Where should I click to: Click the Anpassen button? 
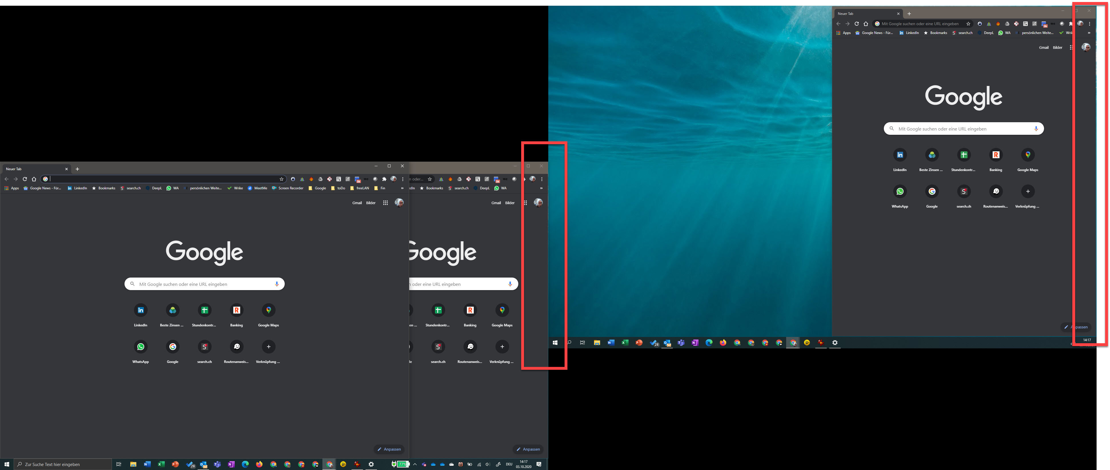[x=389, y=449]
